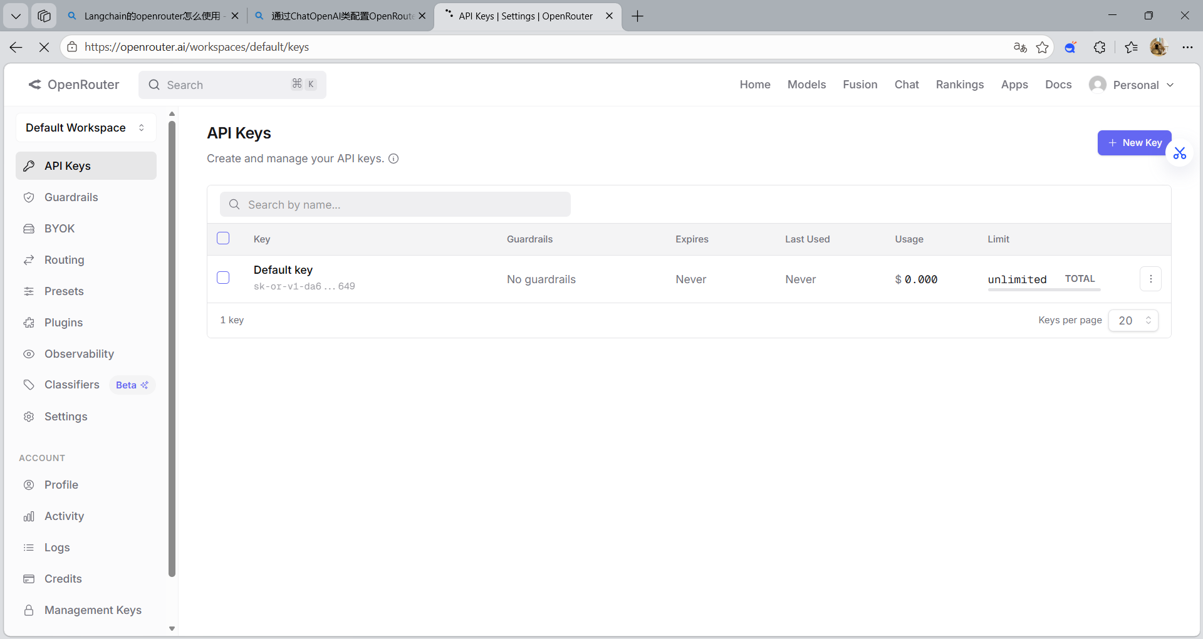Click the sidebar scroll down arrow
This screenshot has height=639, width=1203.
[172, 628]
